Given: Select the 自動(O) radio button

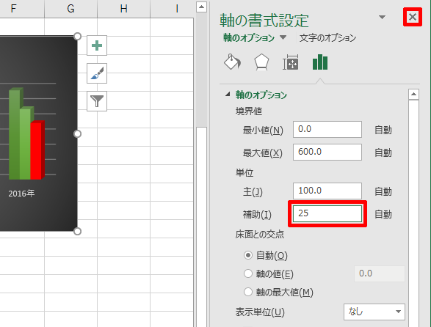Looking at the screenshot, I should click(x=248, y=255).
